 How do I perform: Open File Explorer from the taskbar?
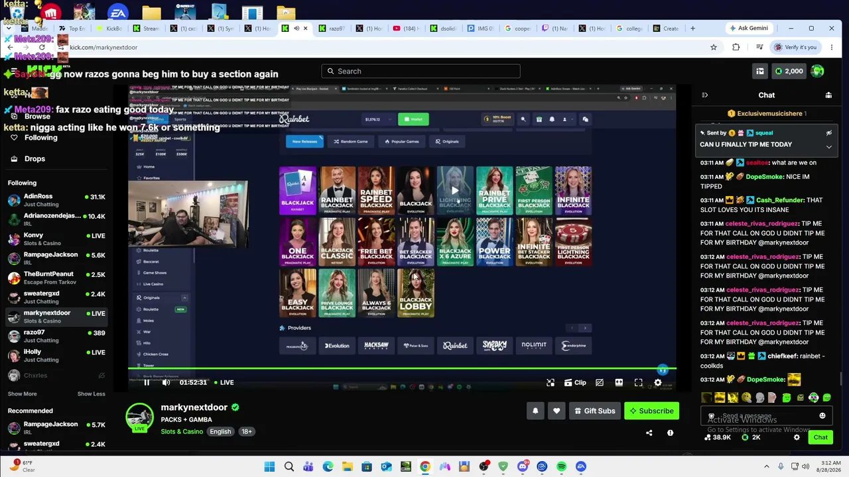(347, 466)
